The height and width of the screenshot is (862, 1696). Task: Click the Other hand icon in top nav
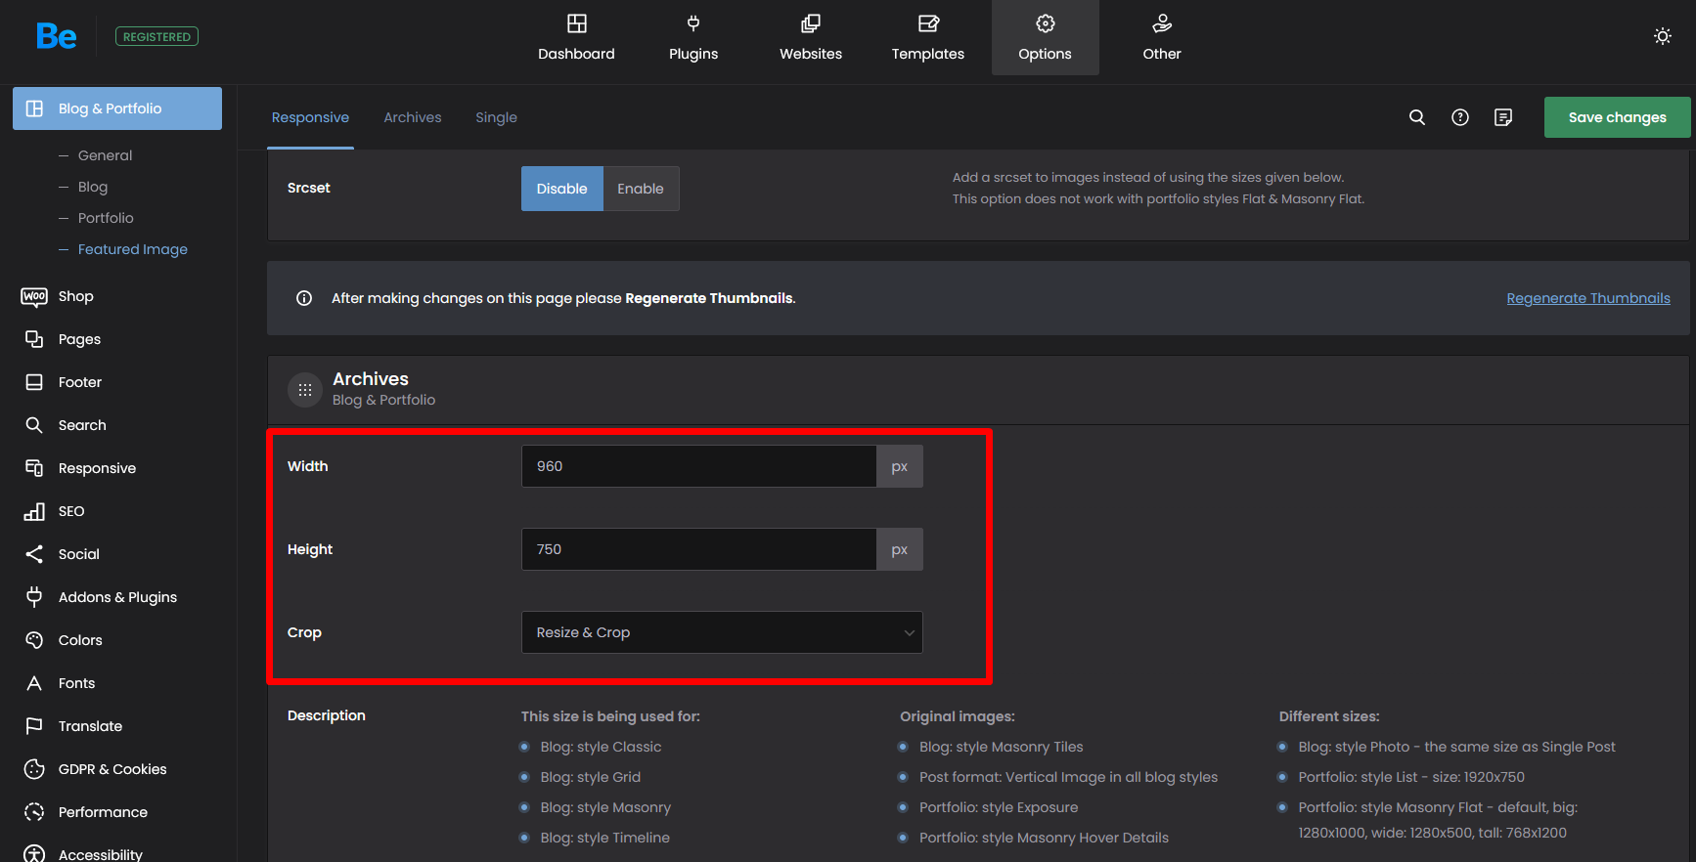coord(1162,23)
